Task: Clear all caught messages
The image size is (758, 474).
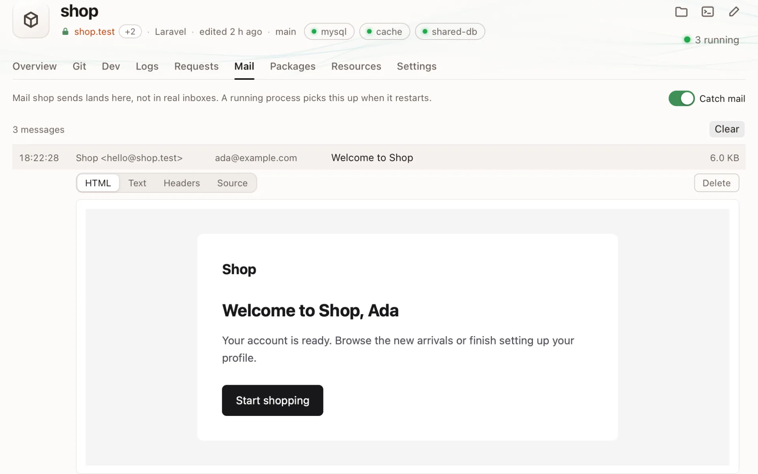Action: point(727,129)
